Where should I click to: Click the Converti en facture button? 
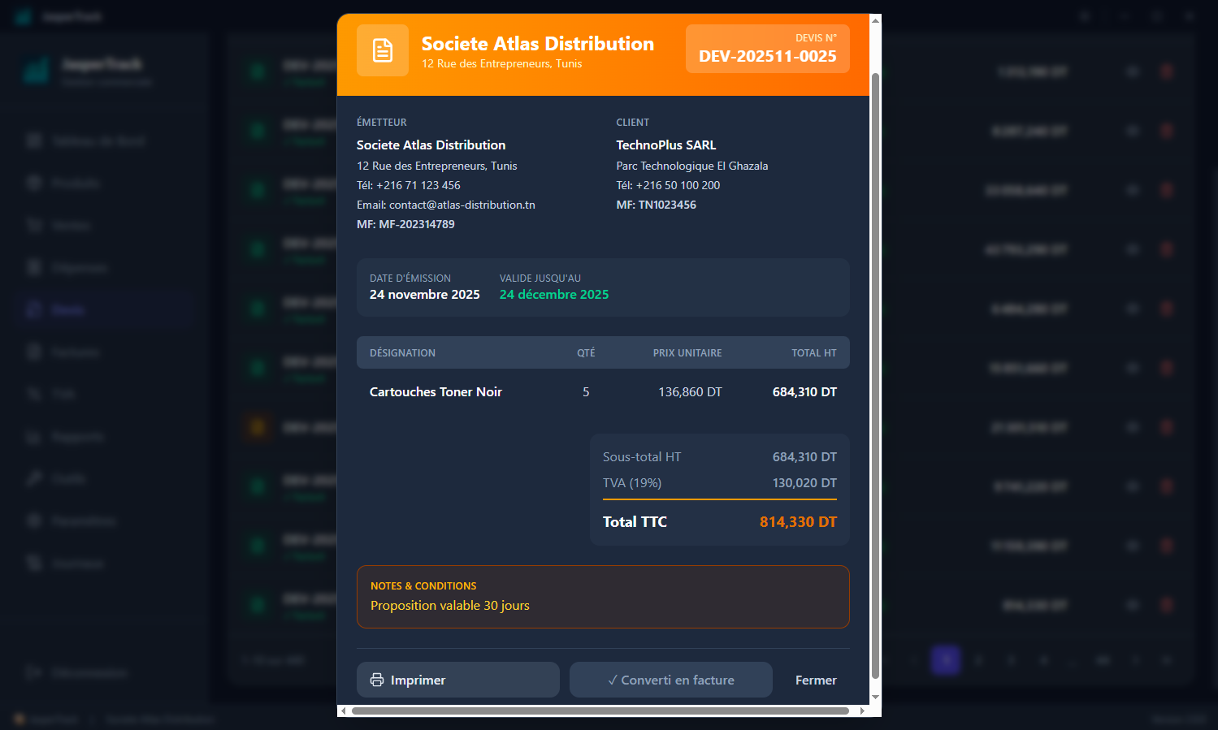click(671, 680)
